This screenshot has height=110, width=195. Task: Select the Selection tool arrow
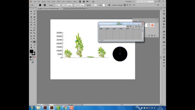(x=31, y=11)
